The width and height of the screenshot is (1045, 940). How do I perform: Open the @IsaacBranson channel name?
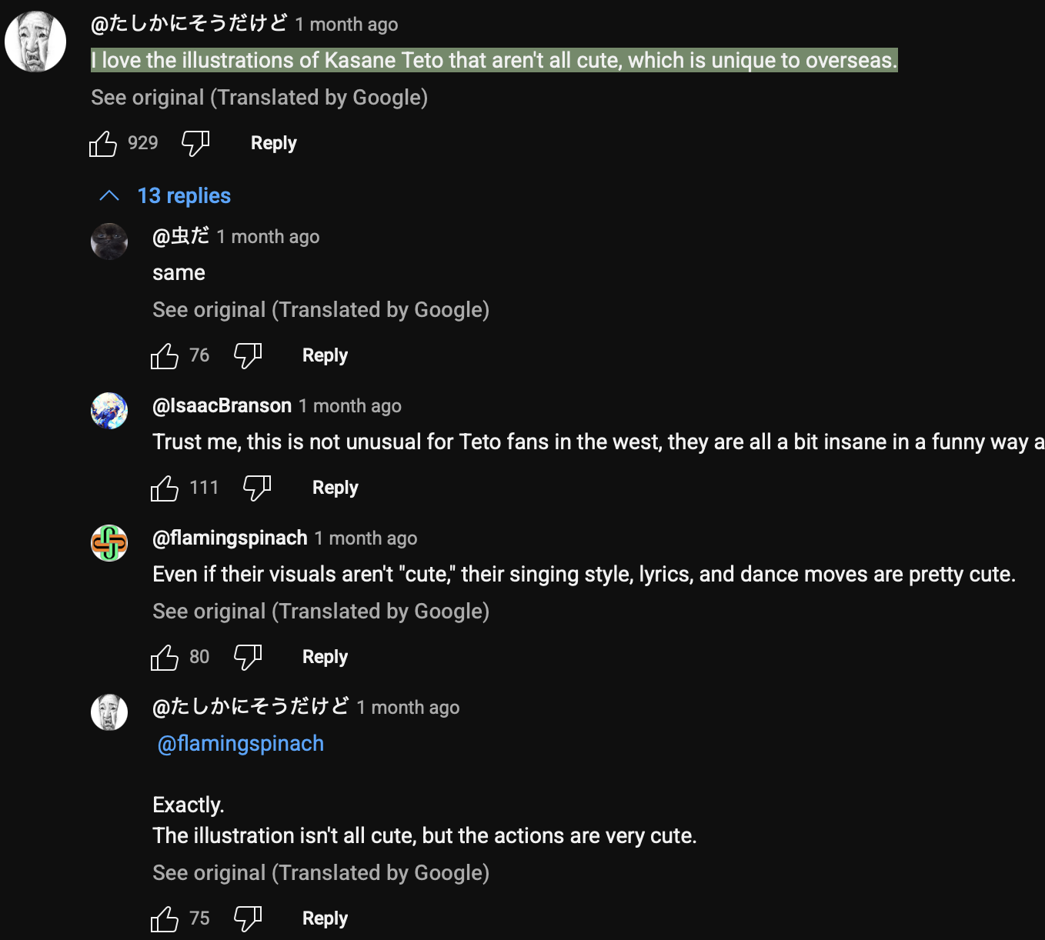click(x=222, y=406)
